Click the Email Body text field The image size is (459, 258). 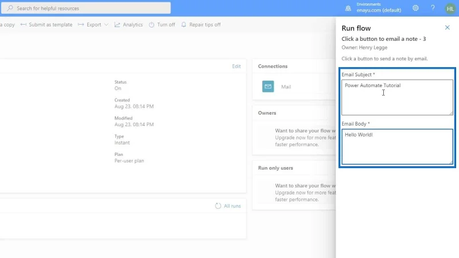[397, 147]
